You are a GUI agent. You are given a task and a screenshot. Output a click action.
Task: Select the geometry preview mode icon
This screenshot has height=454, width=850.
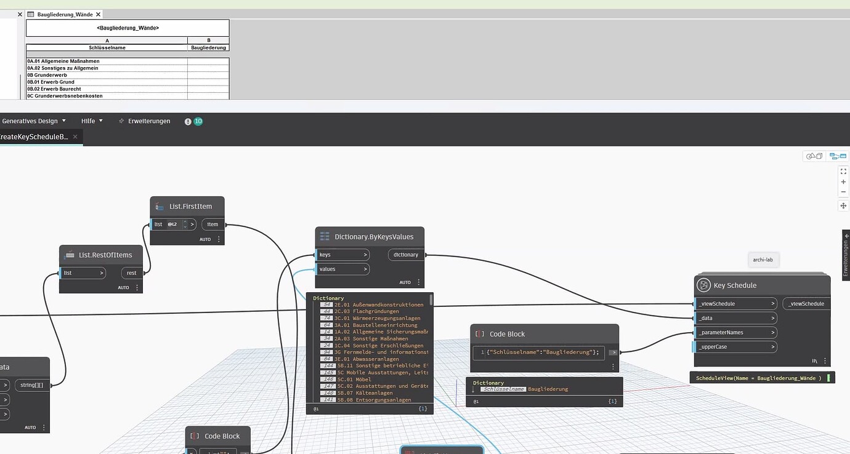point(814,156)
